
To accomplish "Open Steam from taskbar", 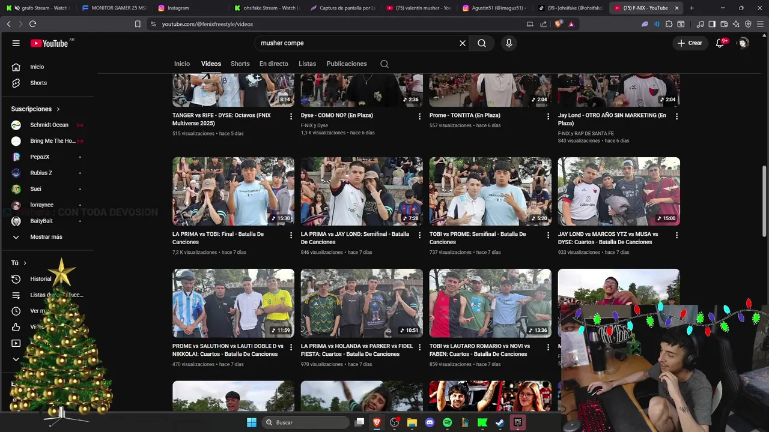I will pos(500,422).
